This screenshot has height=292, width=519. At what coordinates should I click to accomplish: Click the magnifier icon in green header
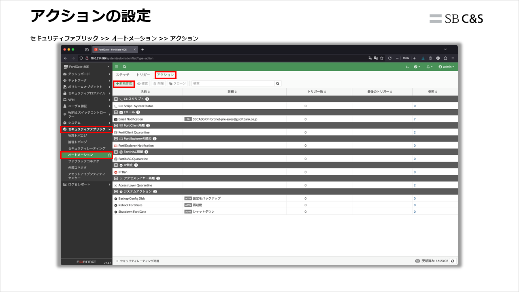pos(125,67)
